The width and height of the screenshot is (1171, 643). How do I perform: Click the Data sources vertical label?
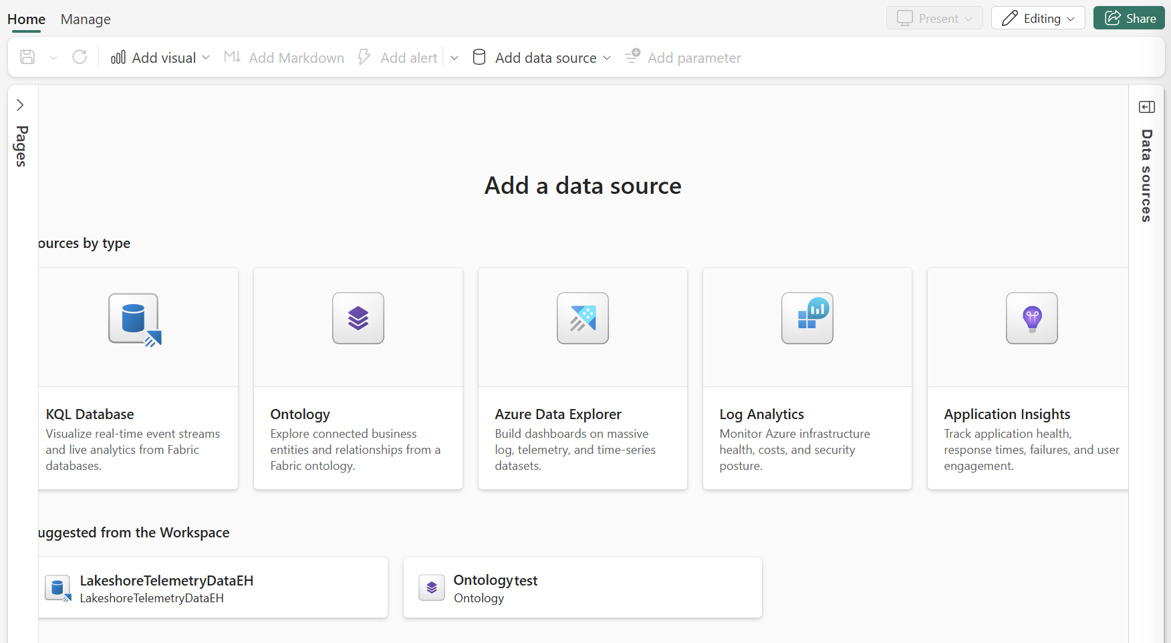click(1147, 176)
